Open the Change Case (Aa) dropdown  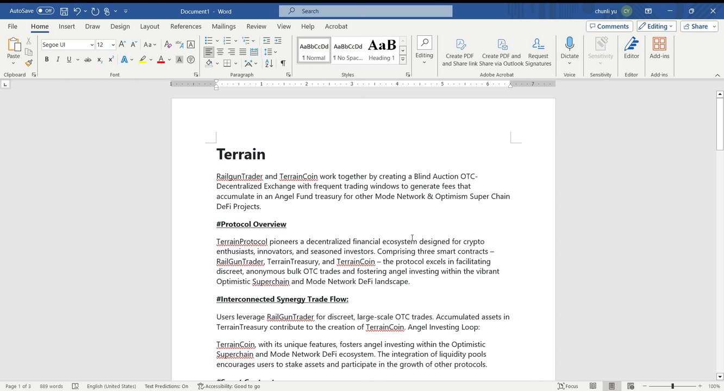coord(149,45)
